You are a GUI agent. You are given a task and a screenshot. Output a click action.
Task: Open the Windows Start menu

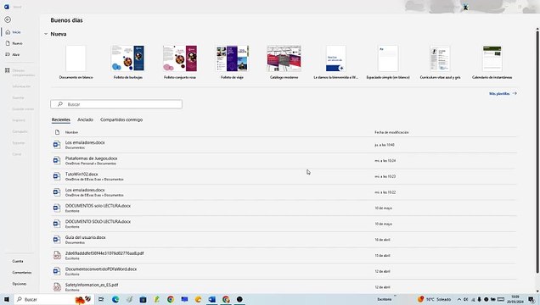click(6, 300)
